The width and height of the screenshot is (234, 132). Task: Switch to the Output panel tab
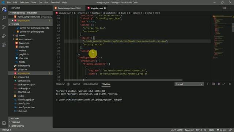[76, 84]
